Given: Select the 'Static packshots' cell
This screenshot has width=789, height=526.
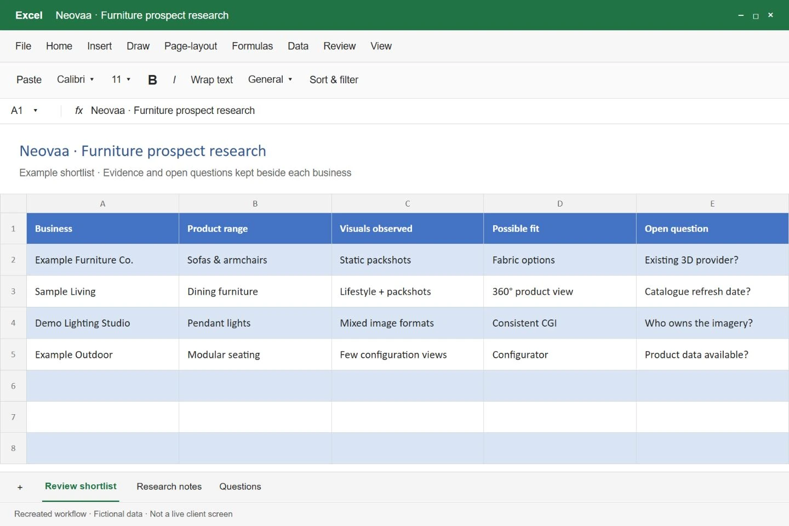Looking at the screenshot, I should (408, 260).
